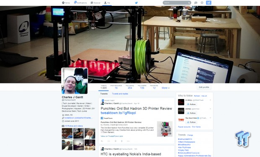Open the tweaktown.to/1gRkqol link
This screenshot has width=260, height=157.
coord(118,113)
